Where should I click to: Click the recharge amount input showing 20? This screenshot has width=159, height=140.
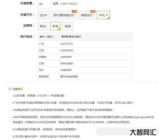[44, 4]
